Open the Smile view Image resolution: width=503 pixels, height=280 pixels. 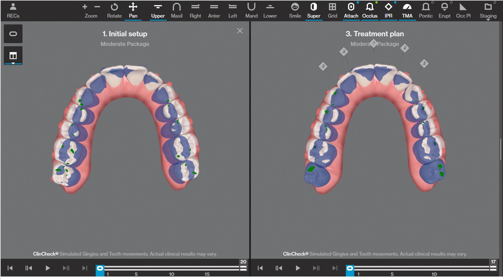(x=295, y=11)
